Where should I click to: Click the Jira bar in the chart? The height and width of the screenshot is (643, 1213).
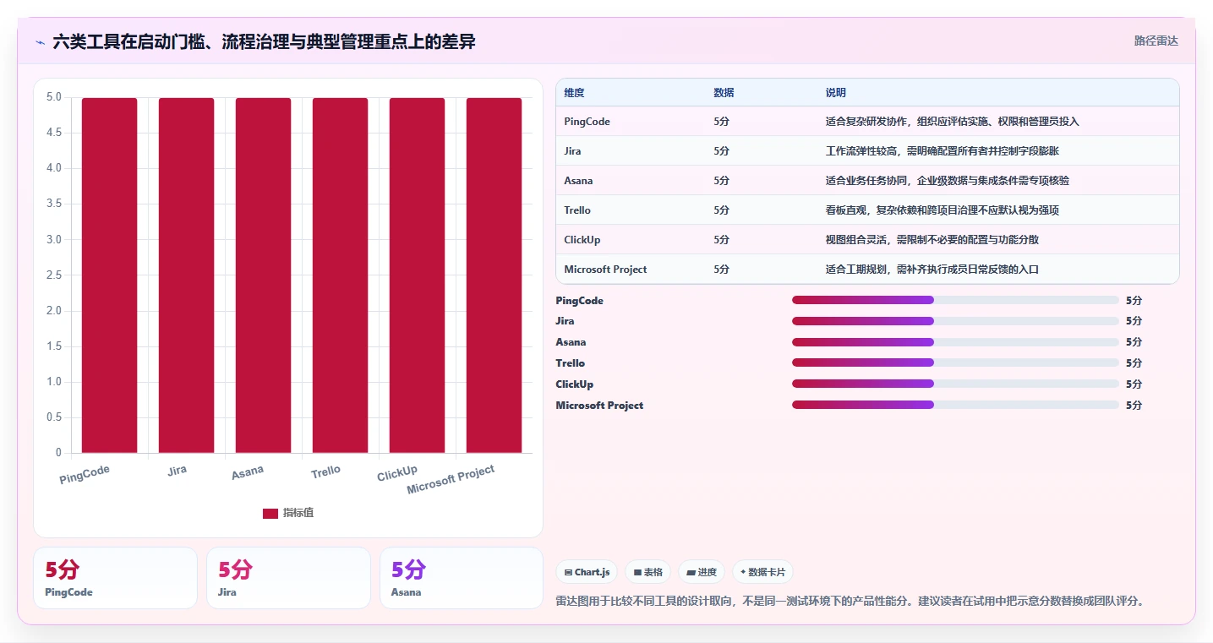[186, 275]
